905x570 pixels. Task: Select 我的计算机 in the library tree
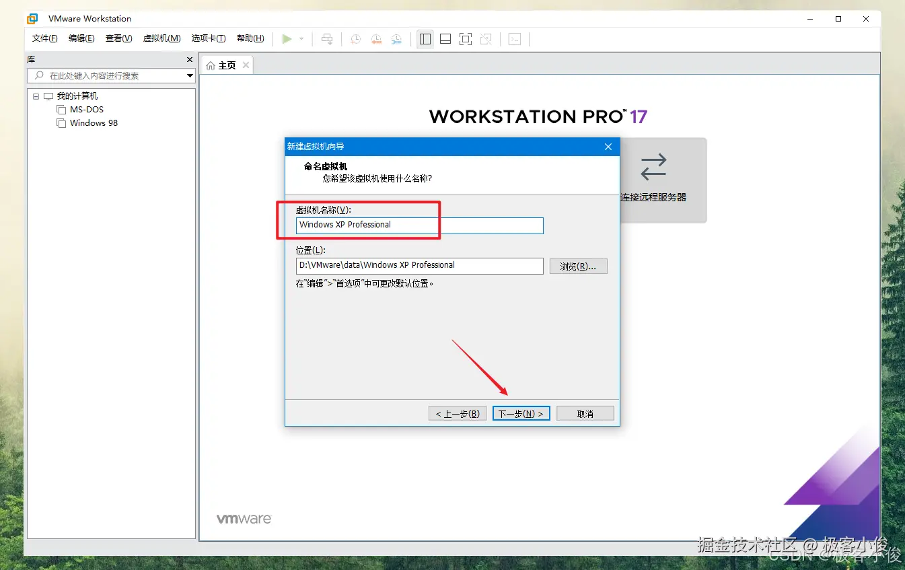[77, 96]
